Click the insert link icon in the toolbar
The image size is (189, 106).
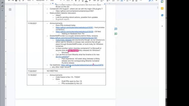(94, 1)
